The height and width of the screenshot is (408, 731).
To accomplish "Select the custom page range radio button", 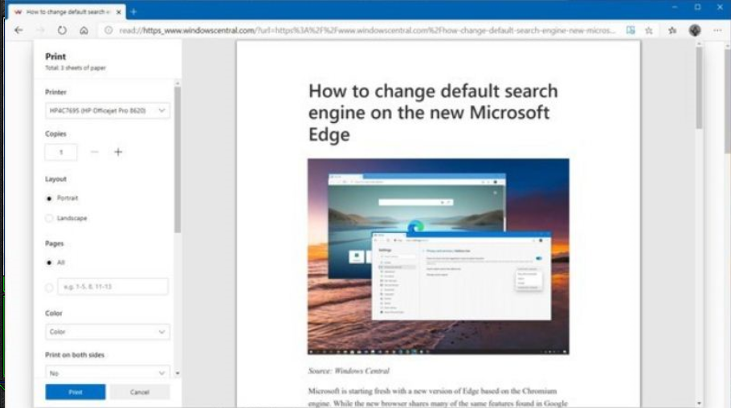I will [x=49, y=288].
